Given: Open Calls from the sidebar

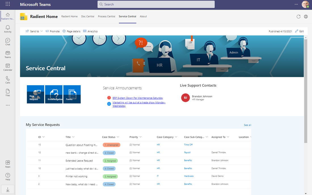Looking at the screenshot, I should click(x=8, y=78).
